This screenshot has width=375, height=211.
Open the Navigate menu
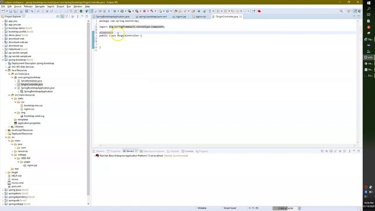point(40,6)
